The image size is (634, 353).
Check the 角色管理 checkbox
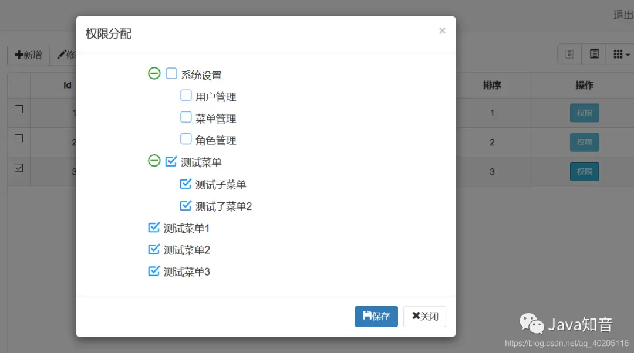click(186, 139)
